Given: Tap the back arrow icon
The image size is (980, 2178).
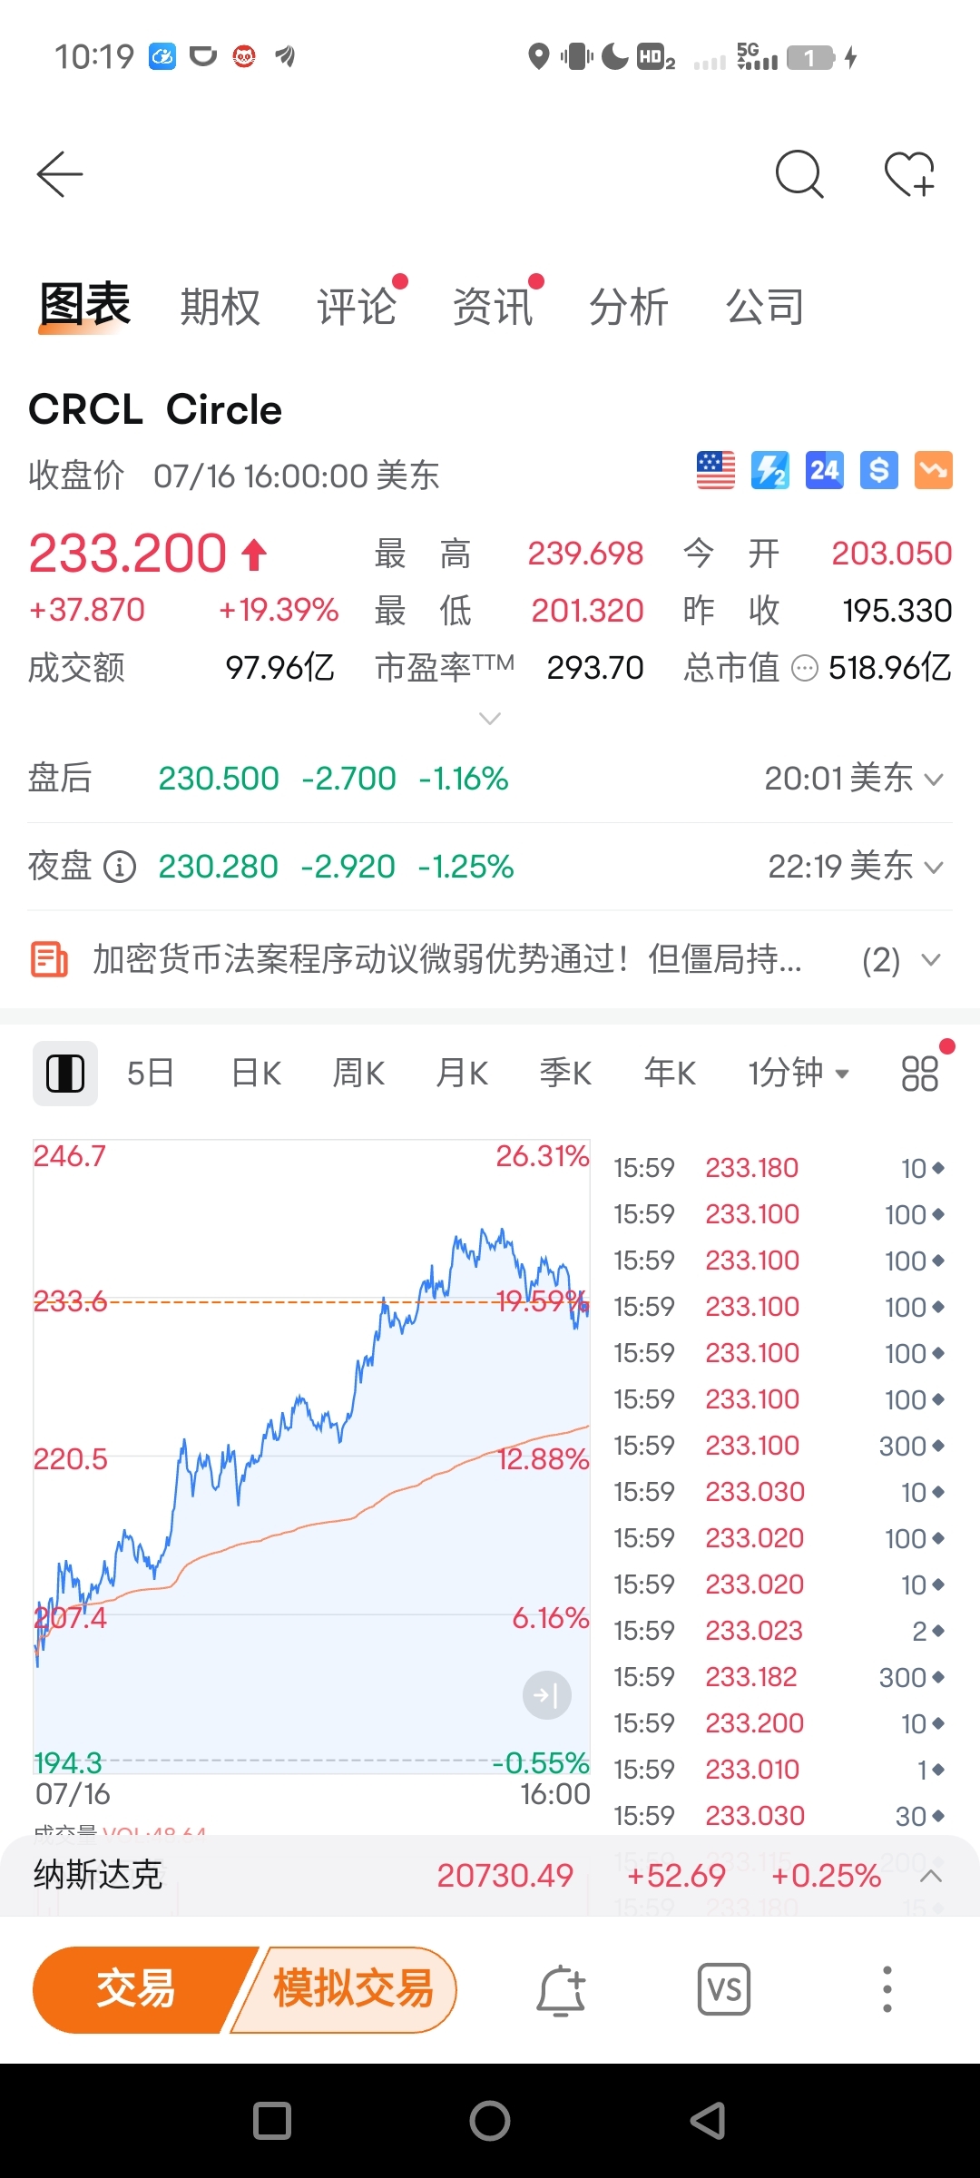Looking at the screenshot, I should [60, 173].
